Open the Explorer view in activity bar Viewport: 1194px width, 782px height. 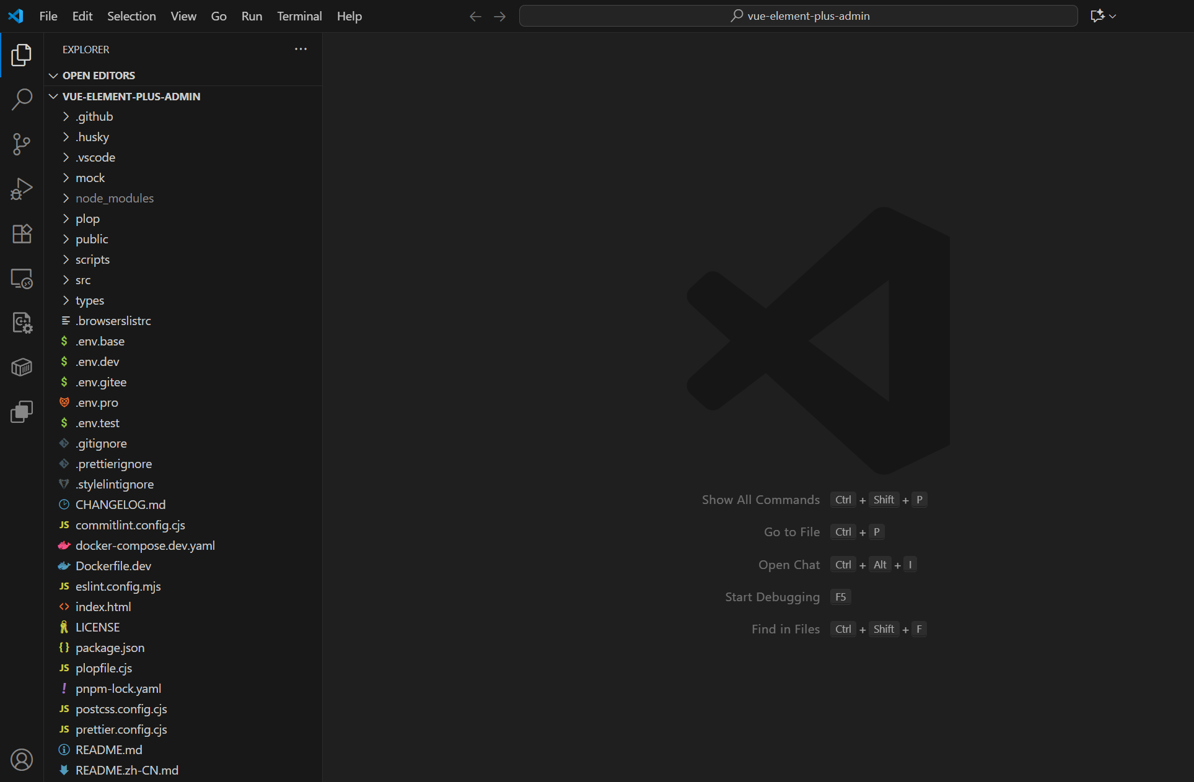[x=22, y=55]
